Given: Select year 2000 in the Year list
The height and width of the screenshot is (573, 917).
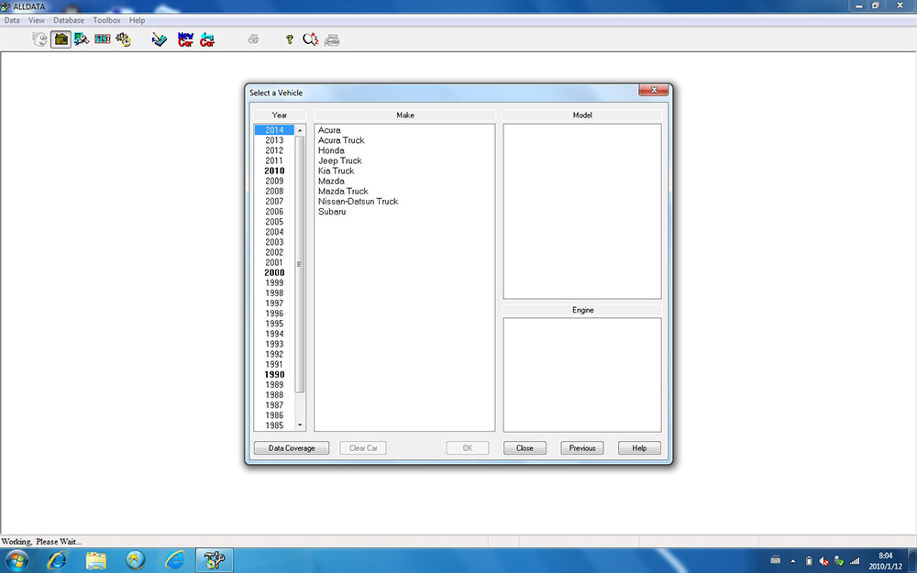Looking at the screenshot, I should [274, 272].
